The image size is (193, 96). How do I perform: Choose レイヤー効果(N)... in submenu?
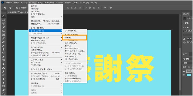pyautogui.click(x=75, y=31)
